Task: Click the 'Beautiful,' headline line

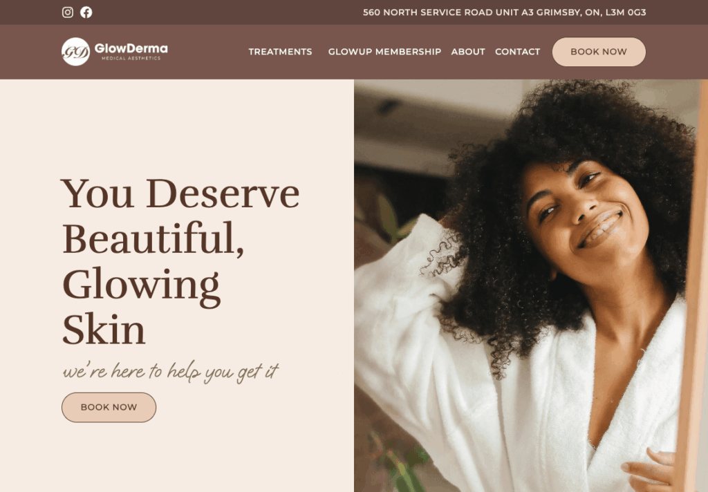Action: [x=153, y=239]
